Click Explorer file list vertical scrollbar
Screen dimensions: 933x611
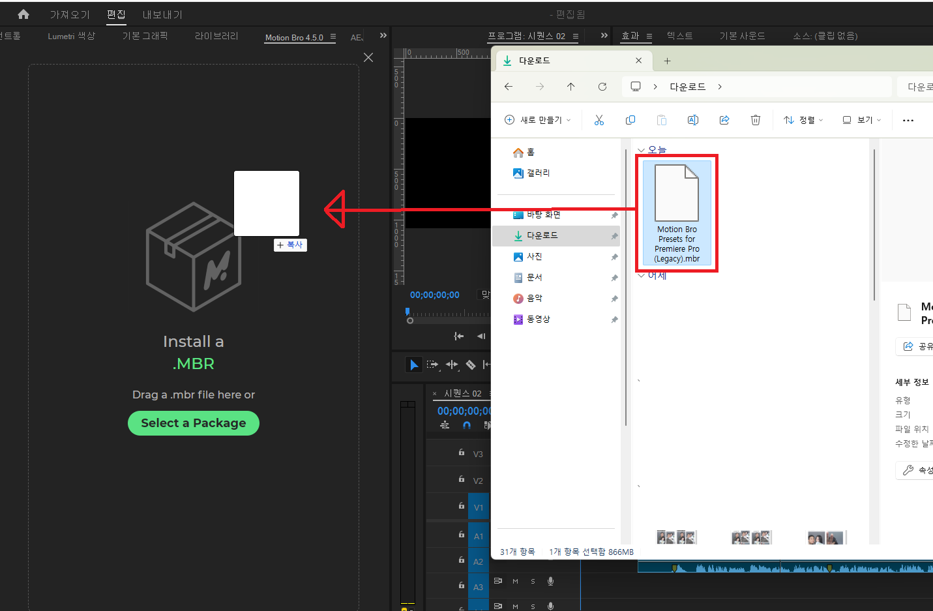click(874, 225)
